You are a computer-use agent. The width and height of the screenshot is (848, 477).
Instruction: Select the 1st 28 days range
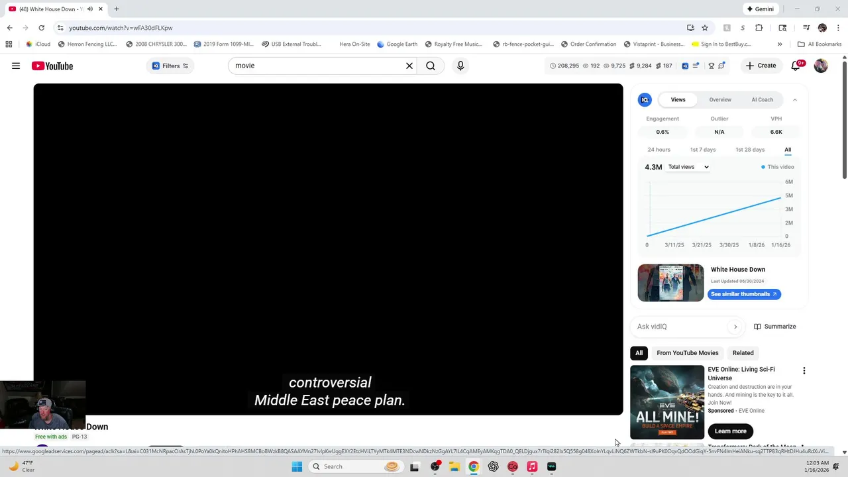click(x=750, y=150)
